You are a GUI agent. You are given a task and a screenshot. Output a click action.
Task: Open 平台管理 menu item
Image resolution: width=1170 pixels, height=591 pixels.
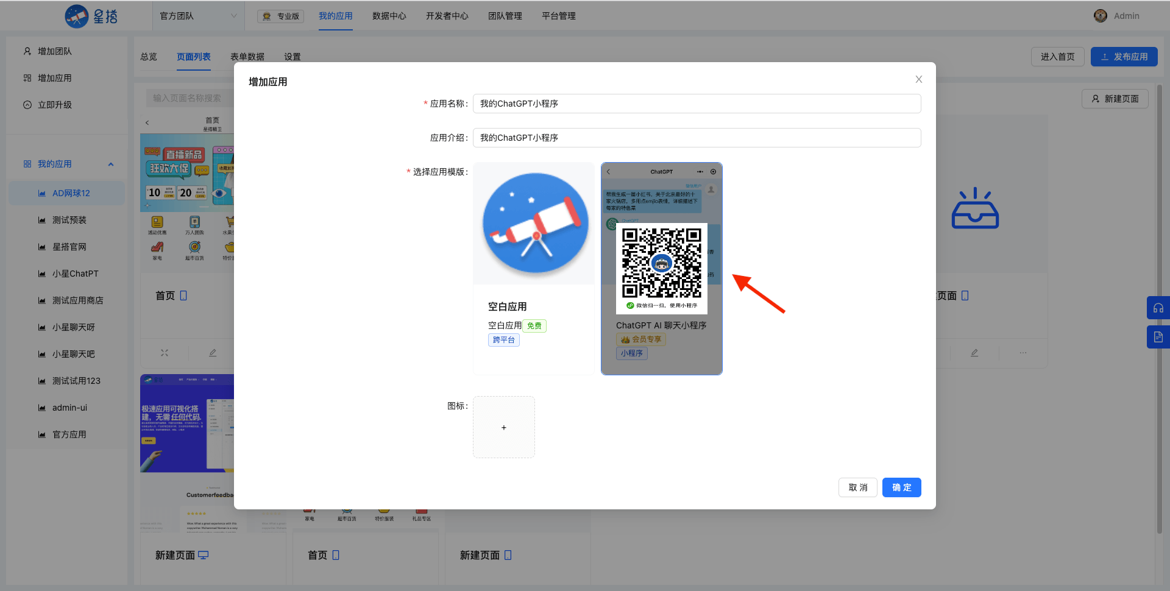[558, 16]
